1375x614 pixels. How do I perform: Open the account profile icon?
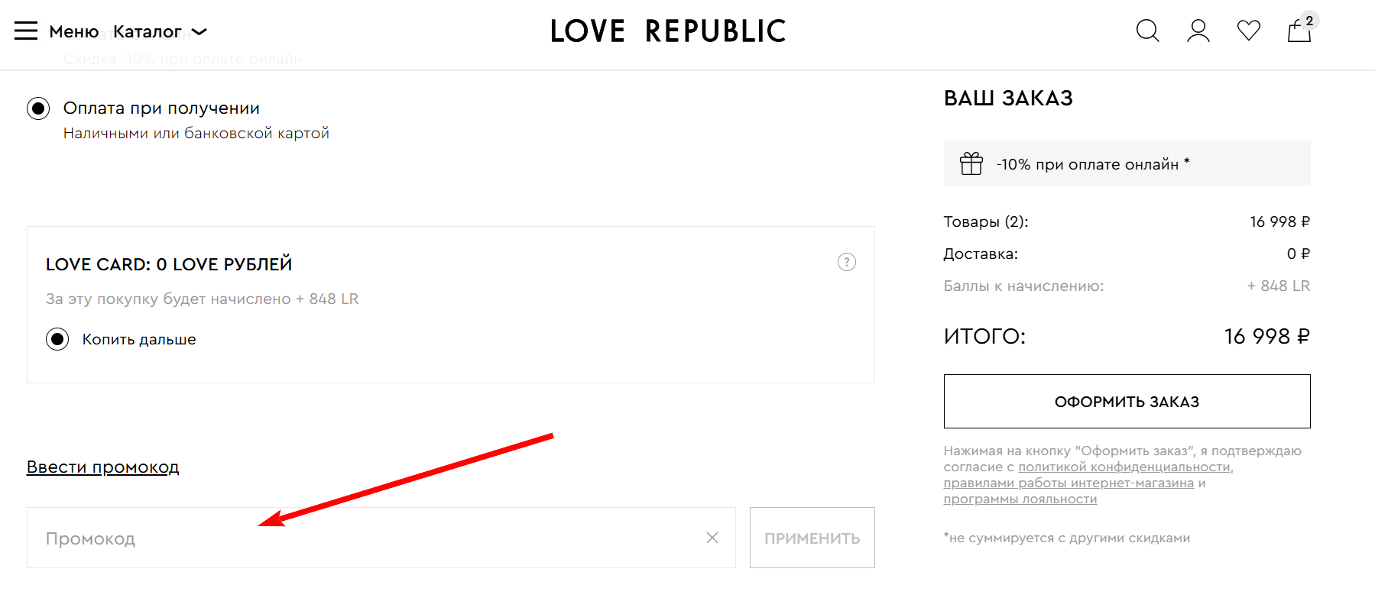(x=1198, y=31)
